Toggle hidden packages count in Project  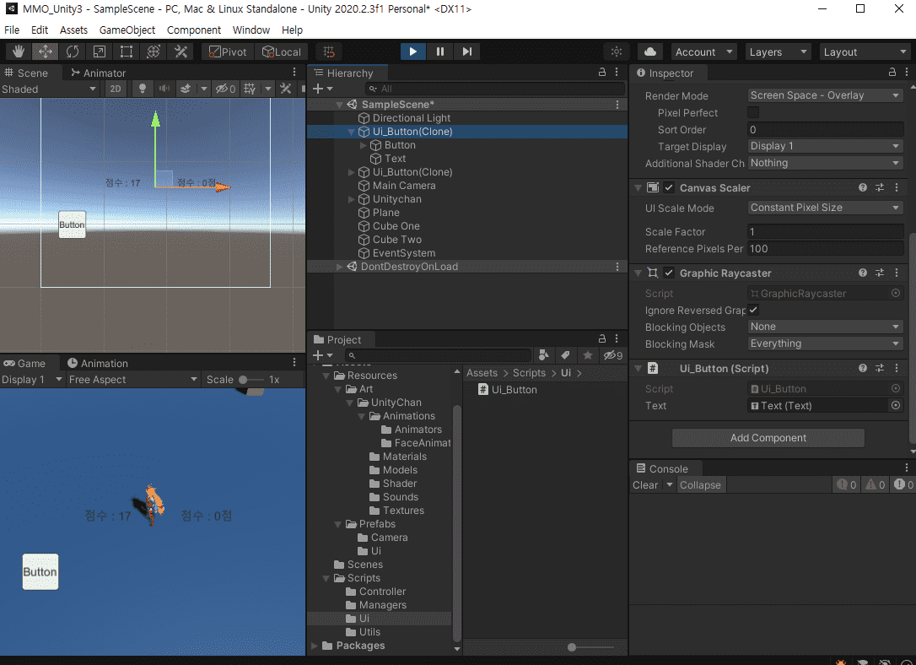click(613, 354)
